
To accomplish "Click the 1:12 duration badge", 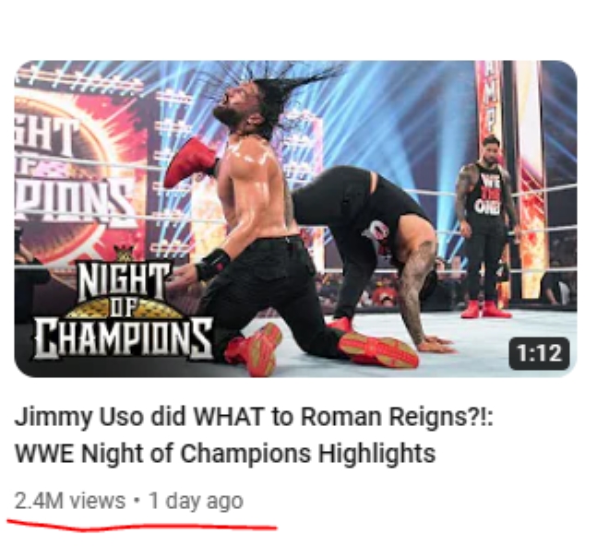I will tap(539, 353).
